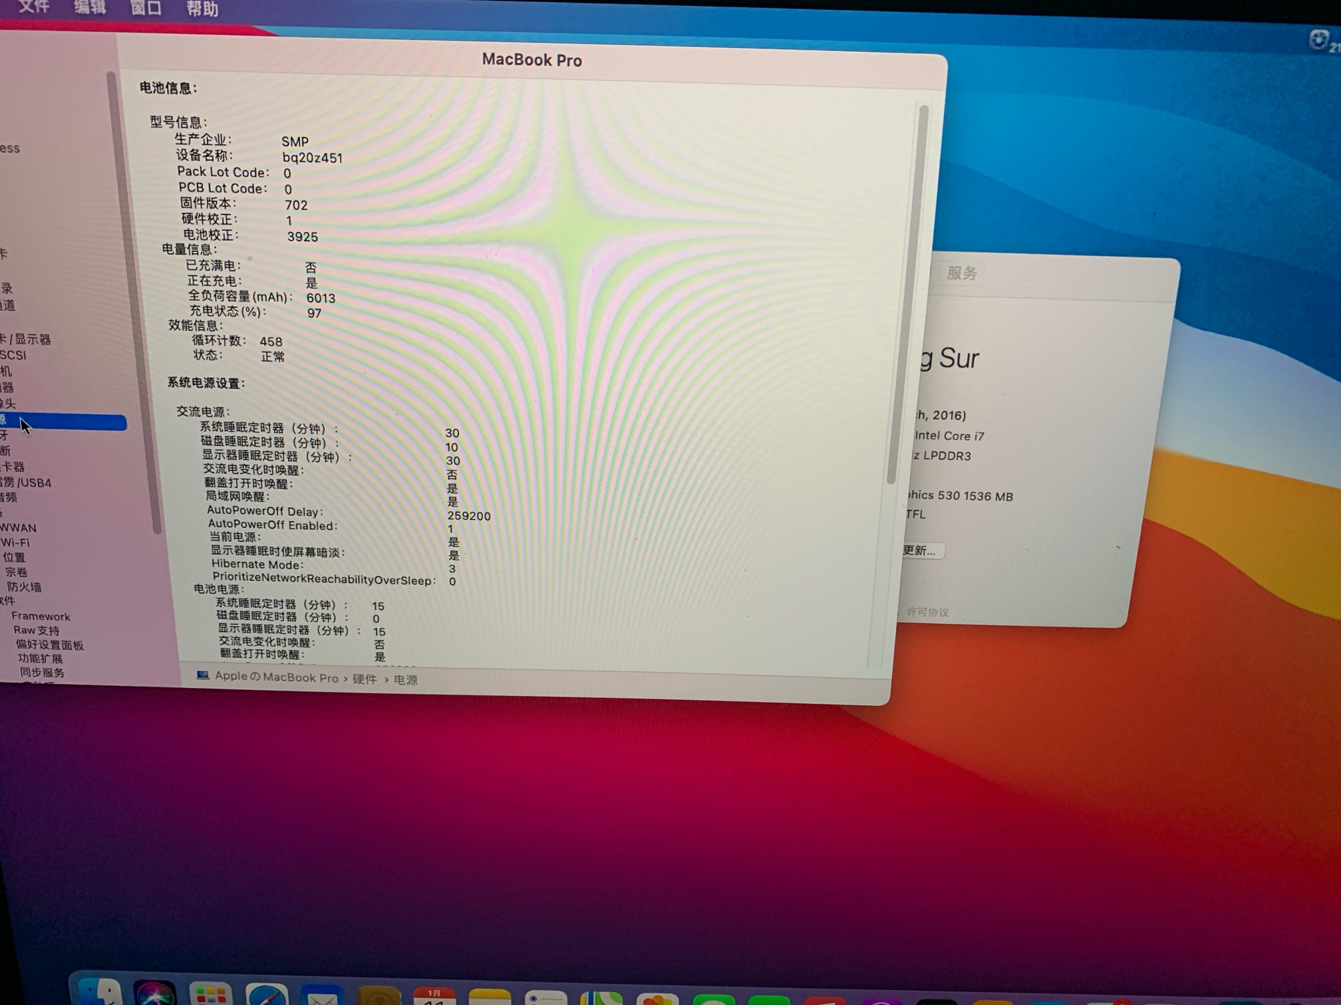Click the 电池电源 section label

[219, 589]
